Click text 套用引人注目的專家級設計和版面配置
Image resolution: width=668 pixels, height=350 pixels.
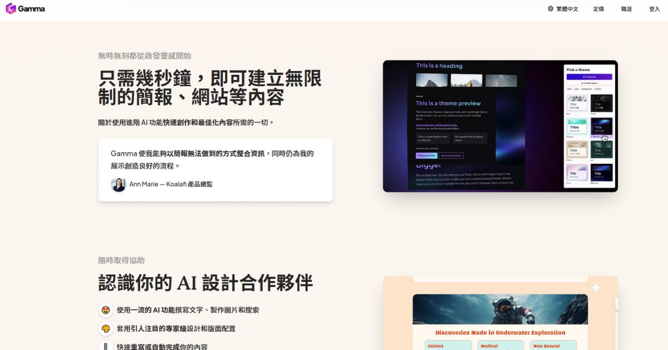(176, 328)
